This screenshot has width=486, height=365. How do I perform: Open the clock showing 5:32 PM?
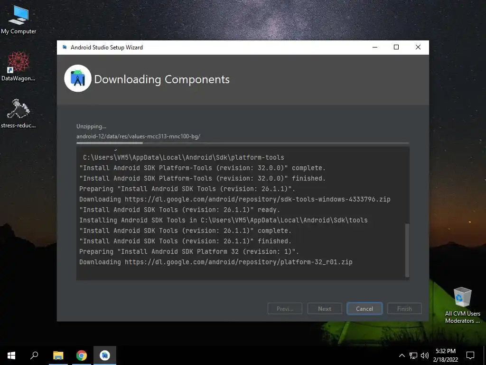(445, 355)
